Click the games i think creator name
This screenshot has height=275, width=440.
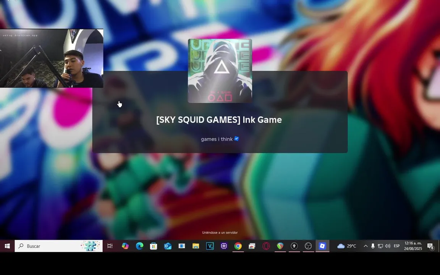pos(217,139)
